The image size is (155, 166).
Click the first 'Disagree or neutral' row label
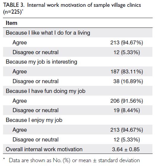tap(36, 52)
